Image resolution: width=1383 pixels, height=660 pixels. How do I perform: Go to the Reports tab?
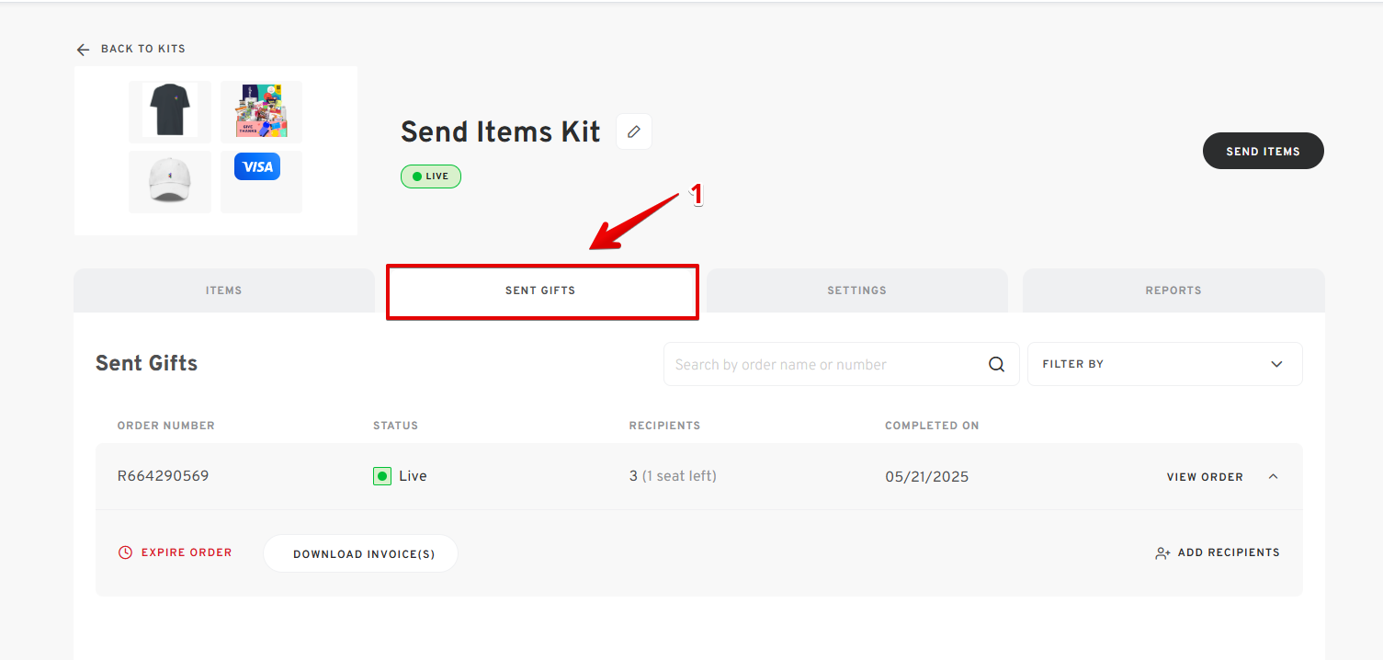pyautogui.click(x=1173, y=290)
